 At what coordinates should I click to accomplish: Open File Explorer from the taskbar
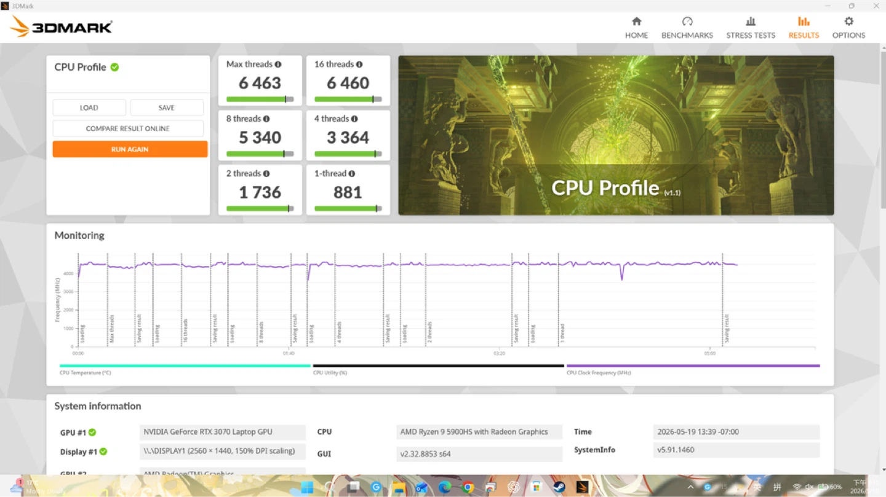click(399, 488)
